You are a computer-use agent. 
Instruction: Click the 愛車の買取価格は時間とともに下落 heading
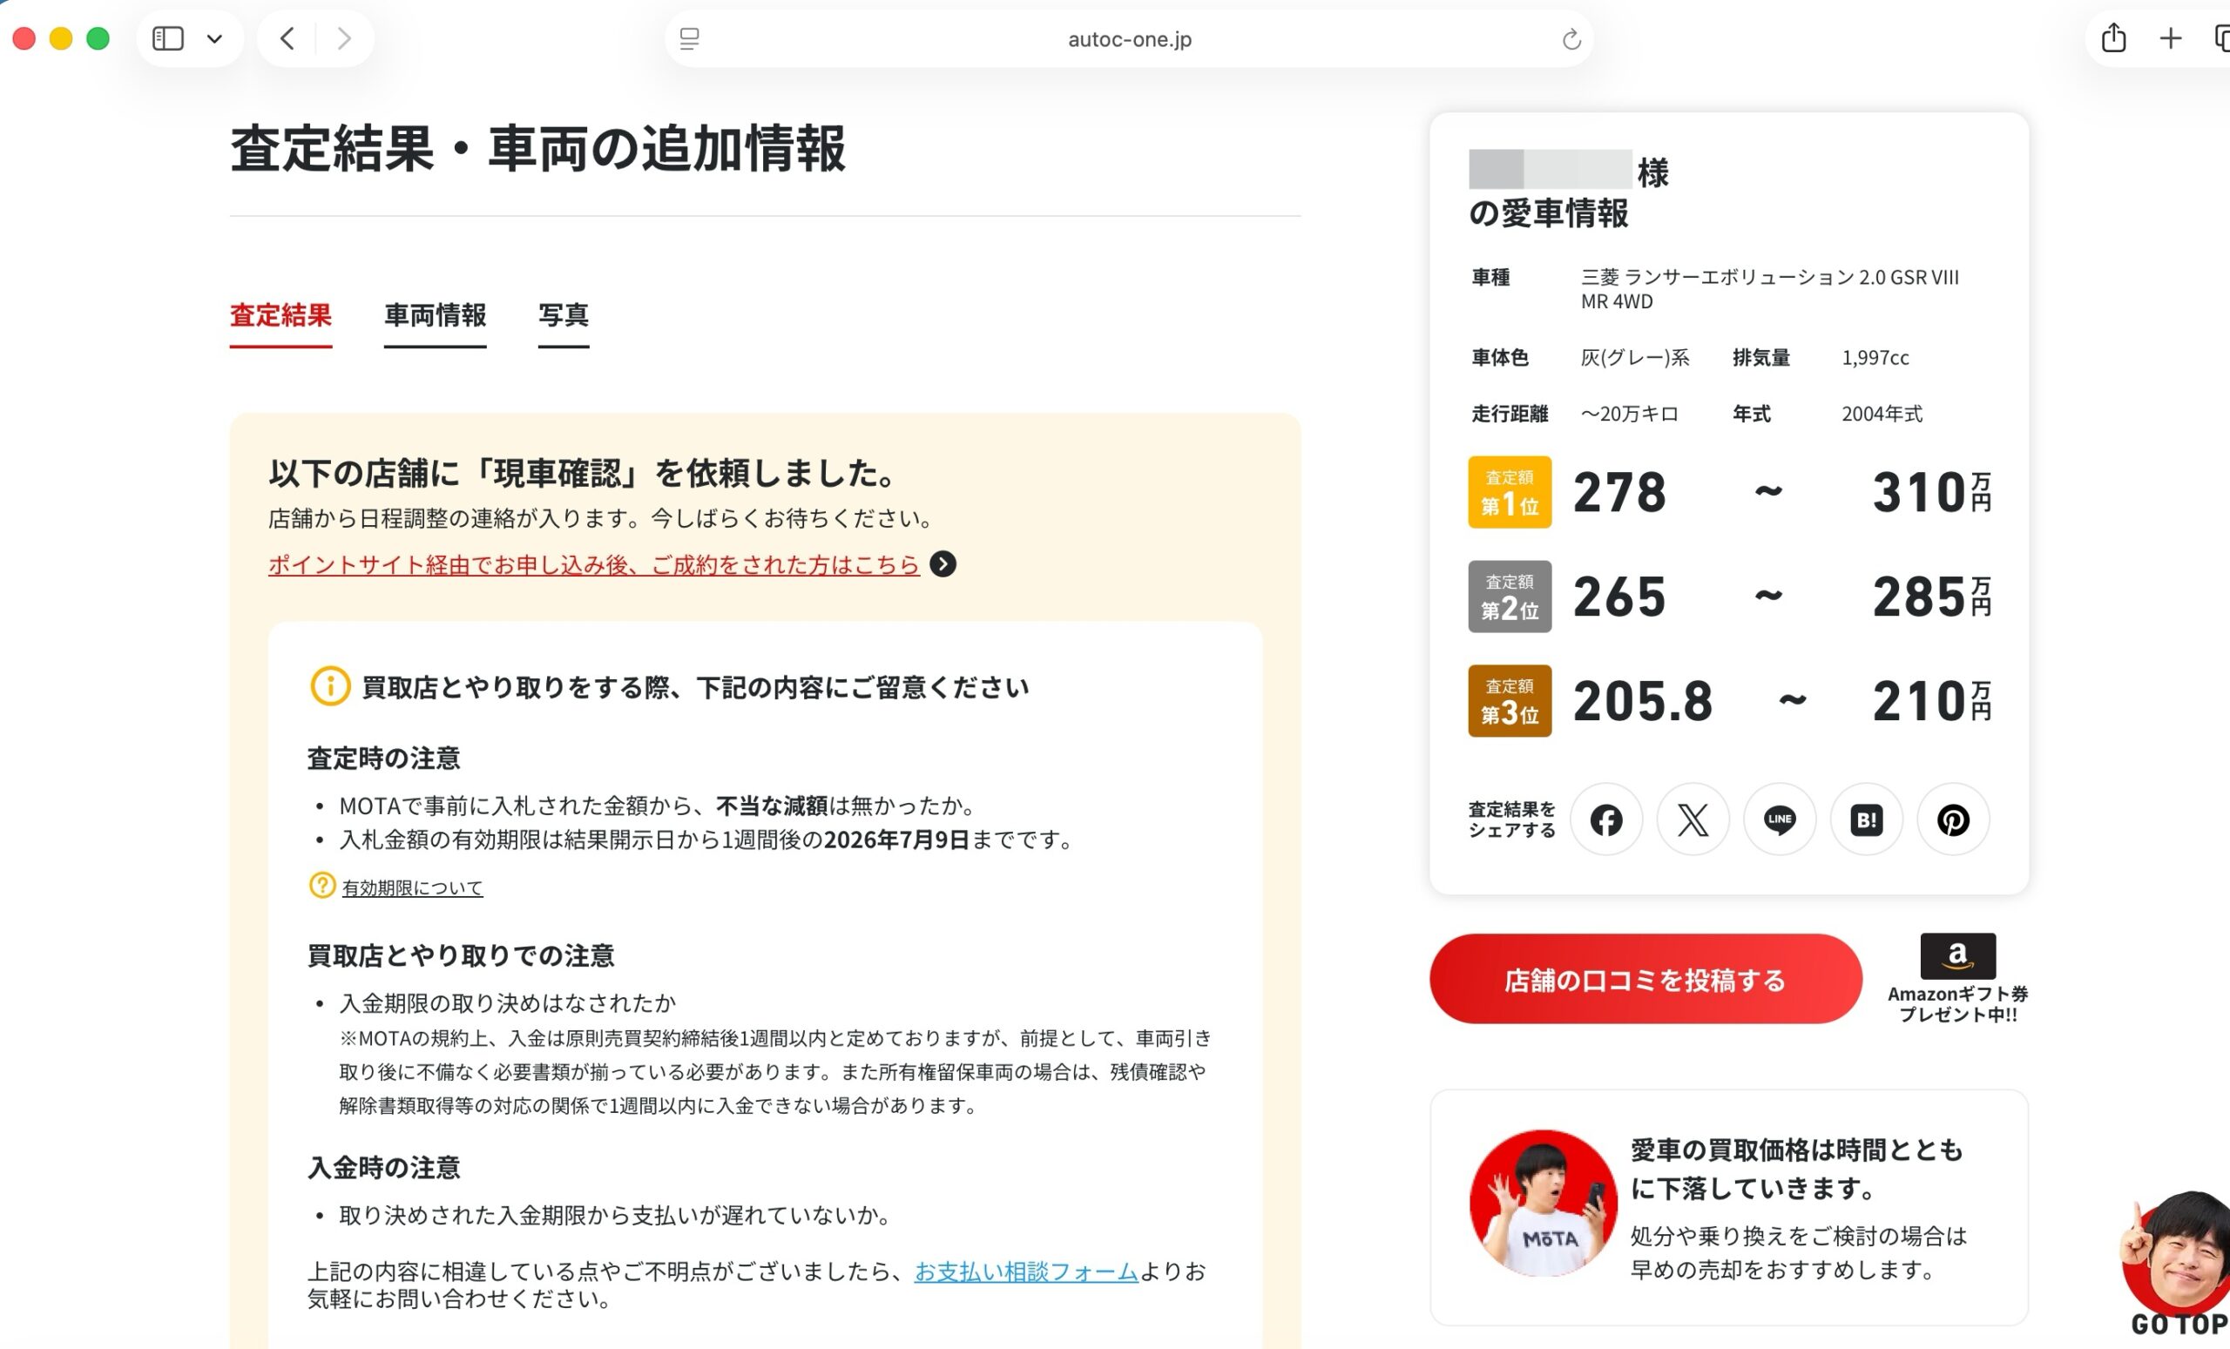coord(1796,1169)
